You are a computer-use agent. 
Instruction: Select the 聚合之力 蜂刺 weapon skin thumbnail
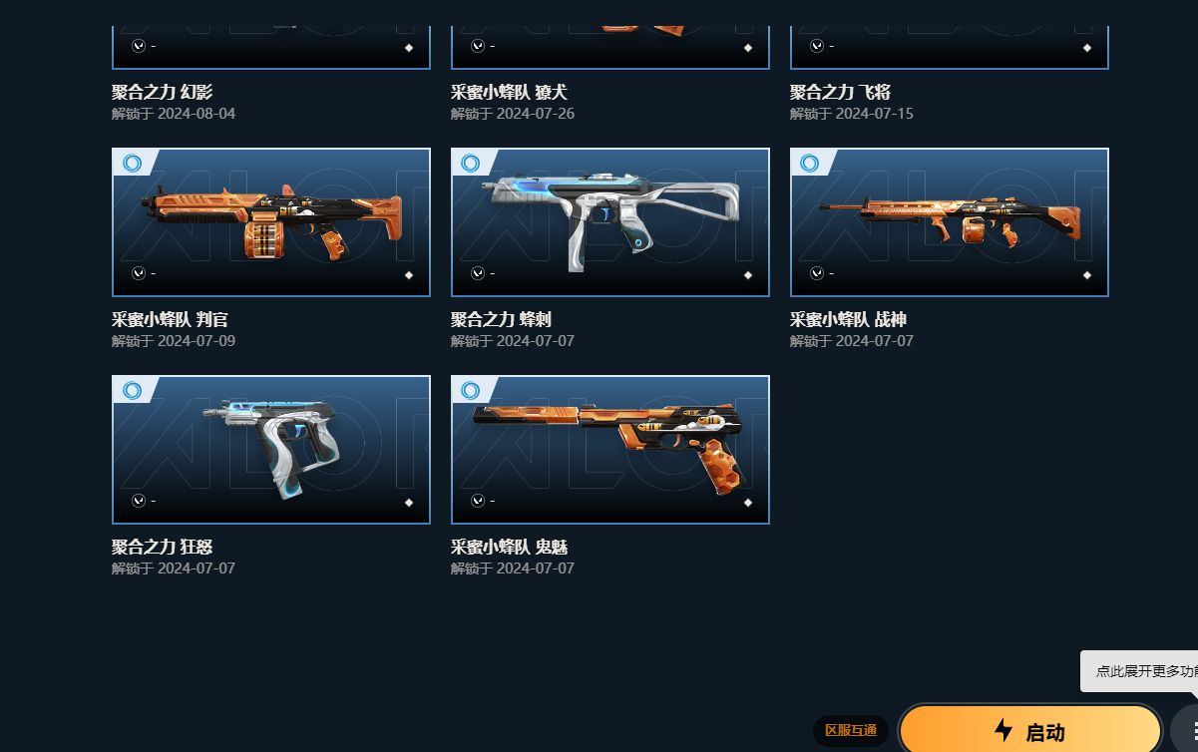pos(610,222)
